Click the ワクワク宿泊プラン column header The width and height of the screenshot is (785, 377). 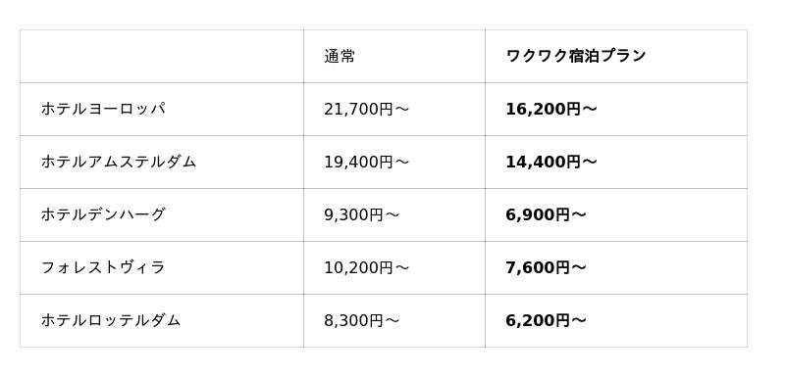pyautogui.click(x=576, y=56)
